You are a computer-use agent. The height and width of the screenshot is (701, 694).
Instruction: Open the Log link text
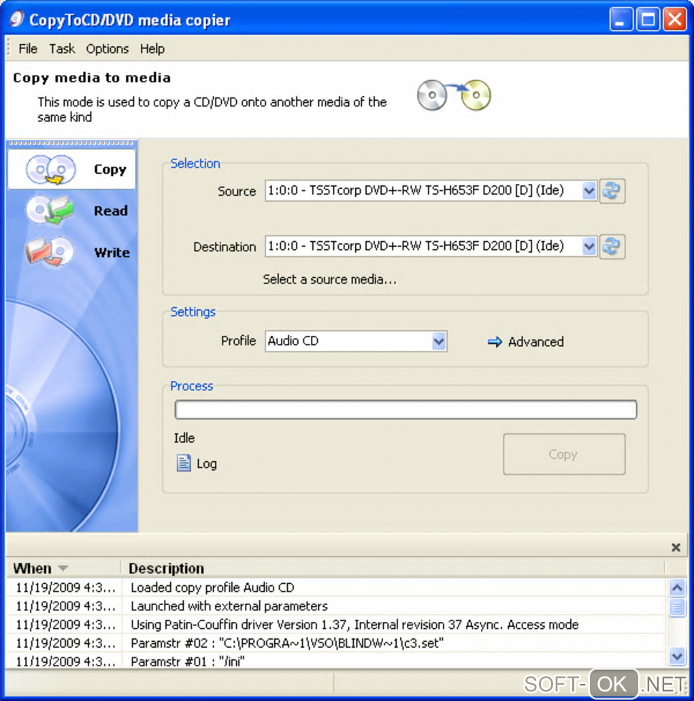point(207,464)
